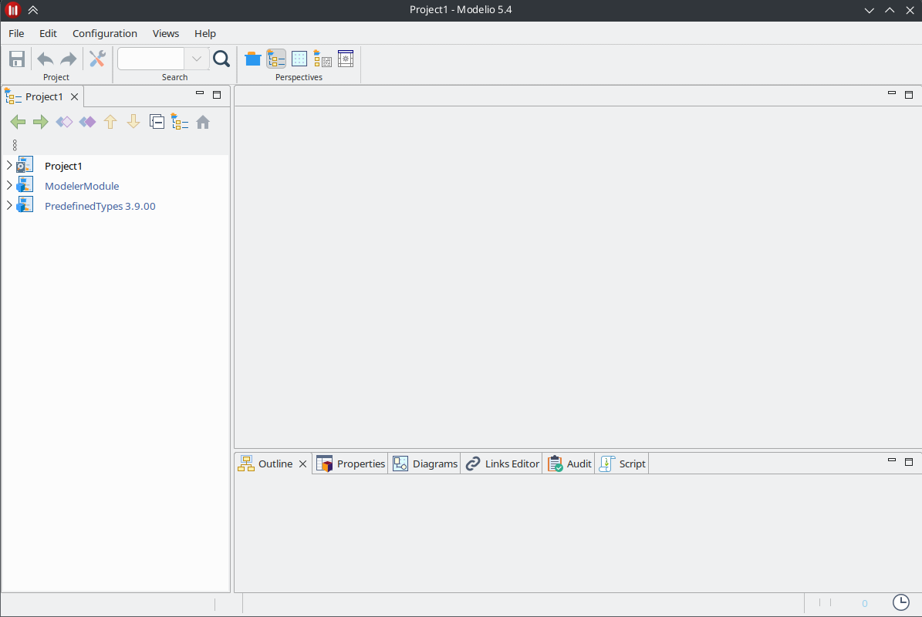Image resolution: width=922 pixels, height=617 pixels.
Task: Minimize the Outline bottom panel
Action: tap(892, 460)
